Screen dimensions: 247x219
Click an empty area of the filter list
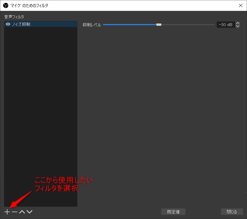tap(40, 115)
